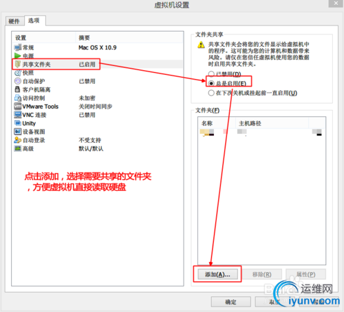Click the 主机路径 column header
Screen dimensions: 344x312
pos(272,124)
